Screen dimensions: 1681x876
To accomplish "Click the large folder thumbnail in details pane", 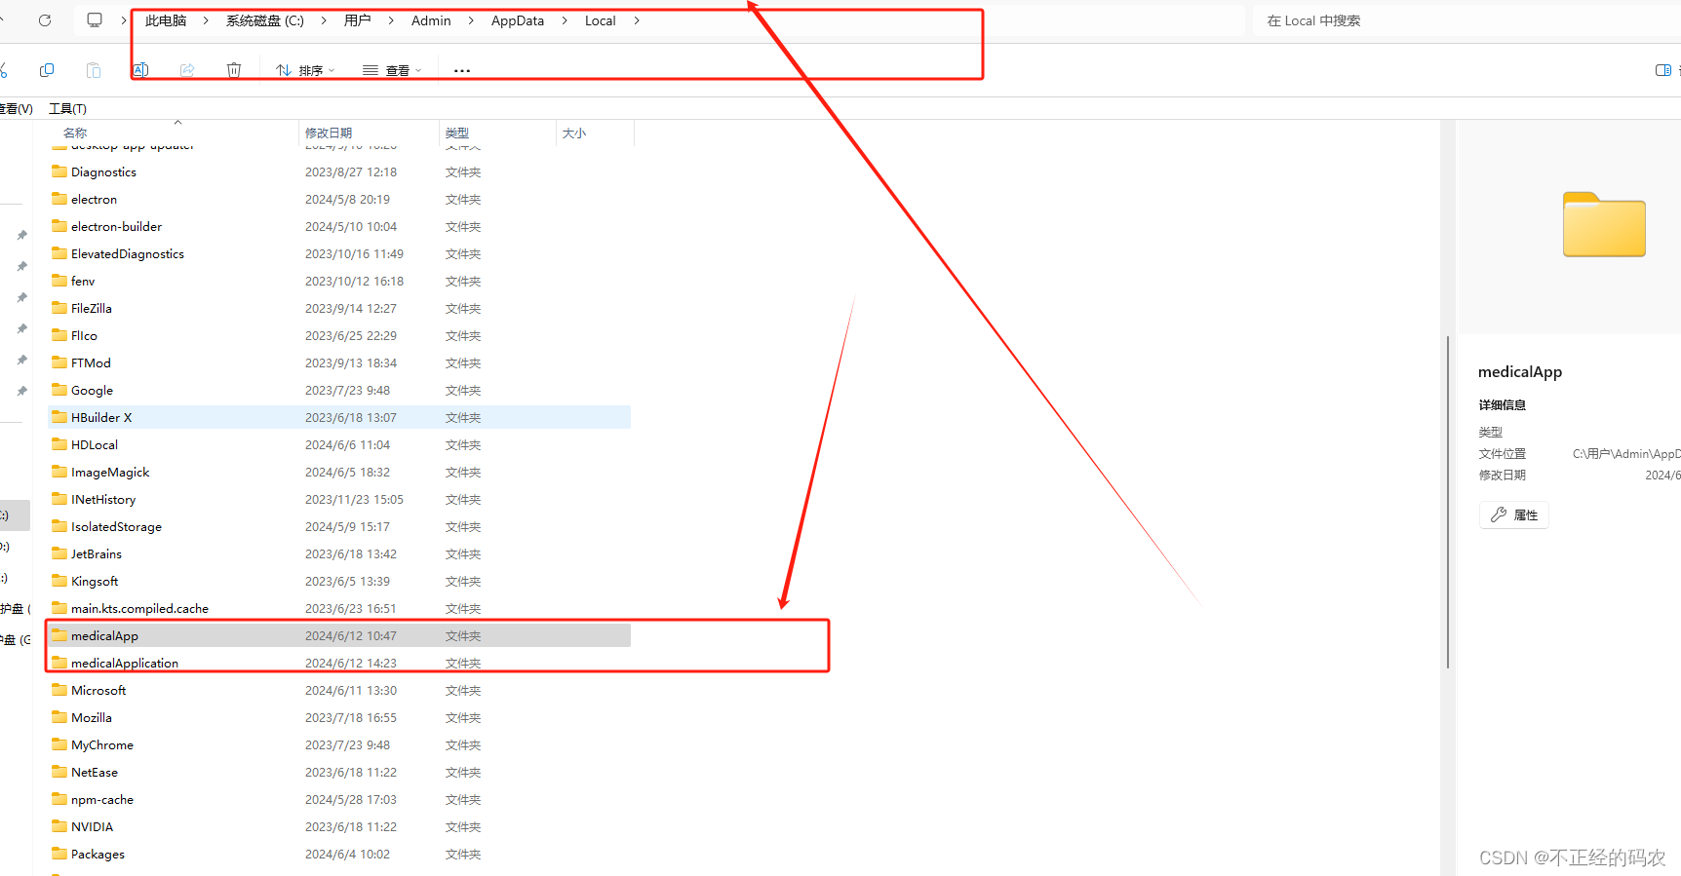I will pyautogui.click(x=1604, y=224).
